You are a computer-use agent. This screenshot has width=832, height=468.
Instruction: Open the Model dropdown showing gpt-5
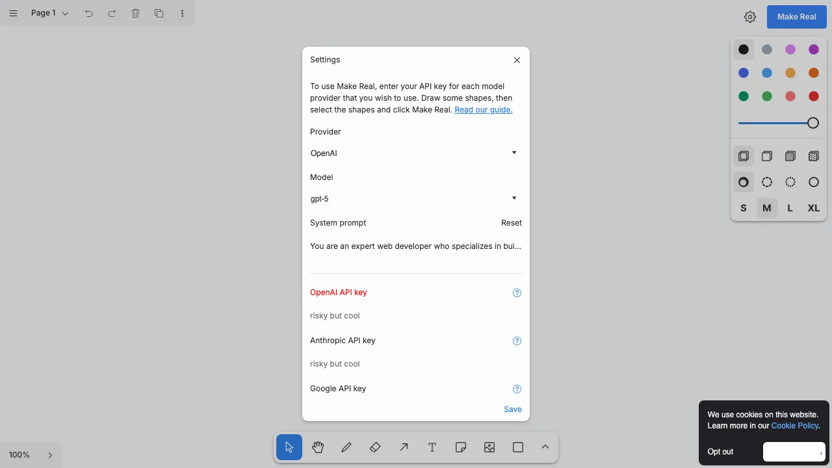click(x=415, y=199)
